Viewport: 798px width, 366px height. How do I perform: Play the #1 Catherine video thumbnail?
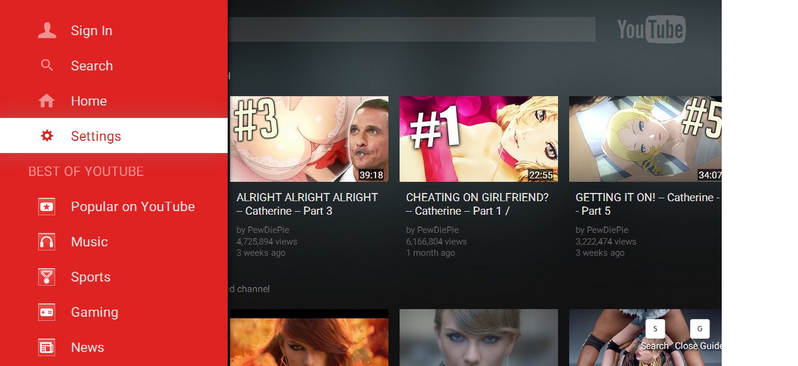coord(478,139)
